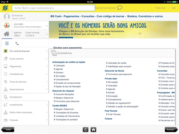Expand Transferências menu chevron
The height and width of the screenshot is (134, 179).
(47, 74)
